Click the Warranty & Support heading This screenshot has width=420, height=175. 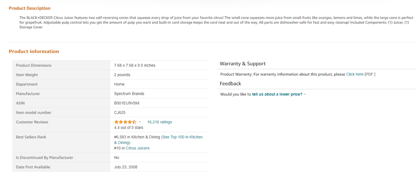coord(243,64)
